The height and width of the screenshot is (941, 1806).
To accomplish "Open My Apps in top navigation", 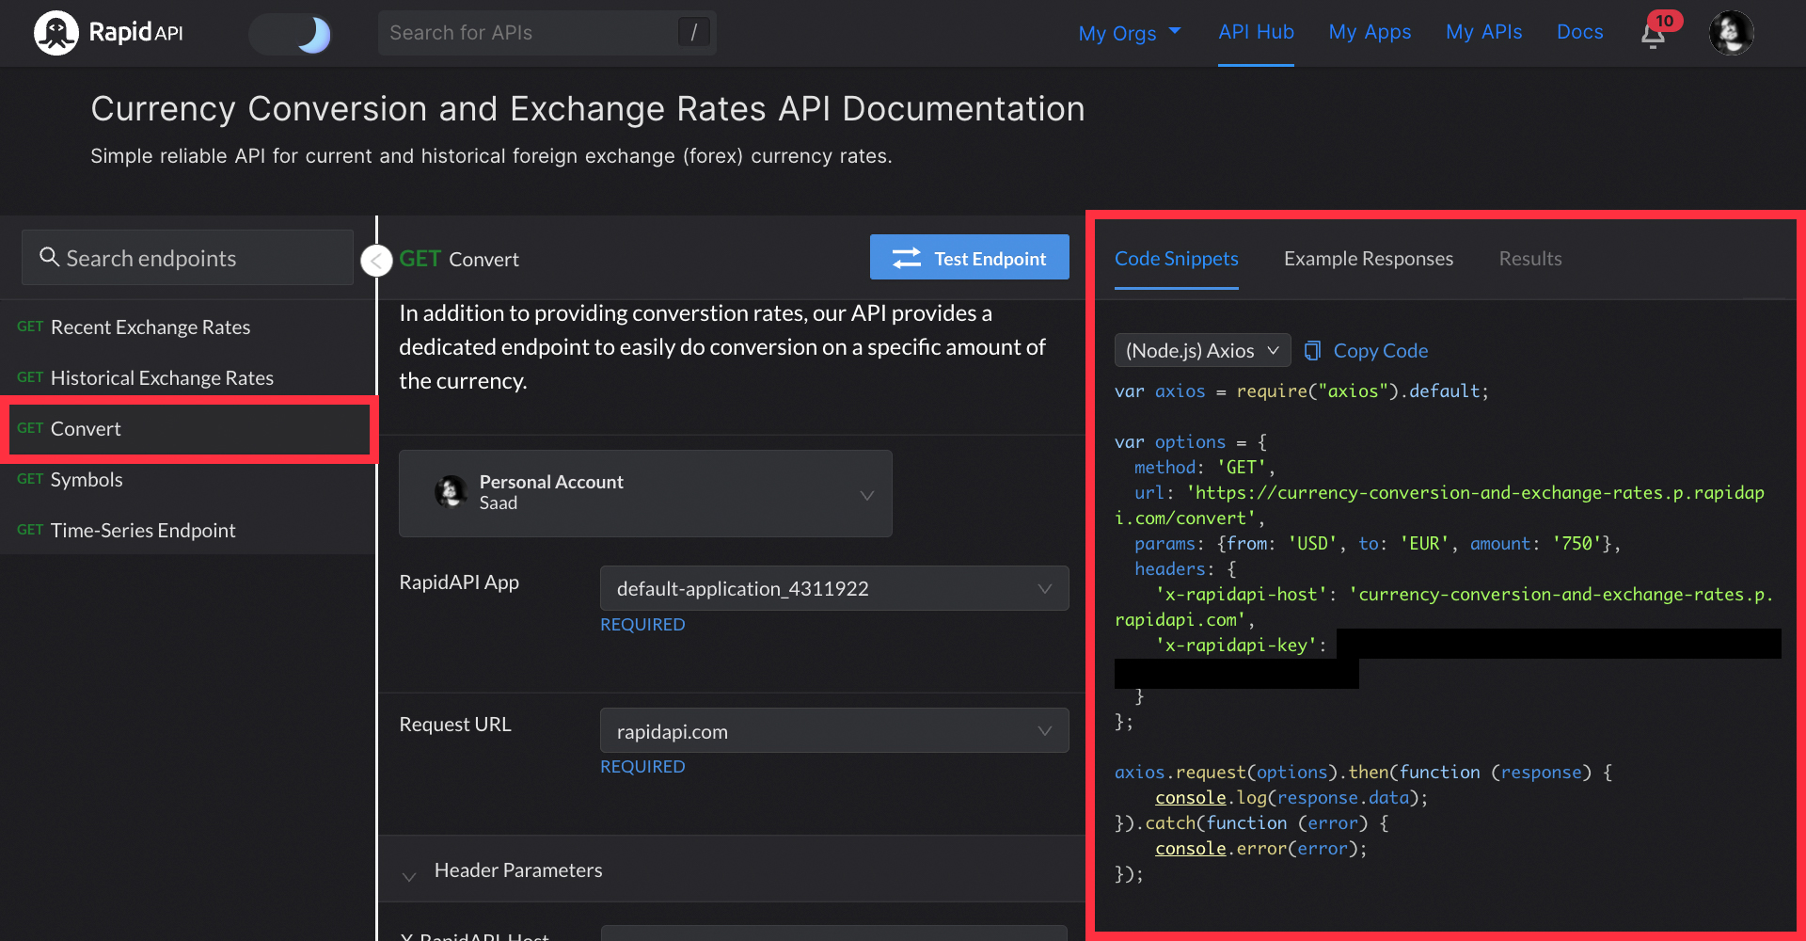I will click(1370, 32).
